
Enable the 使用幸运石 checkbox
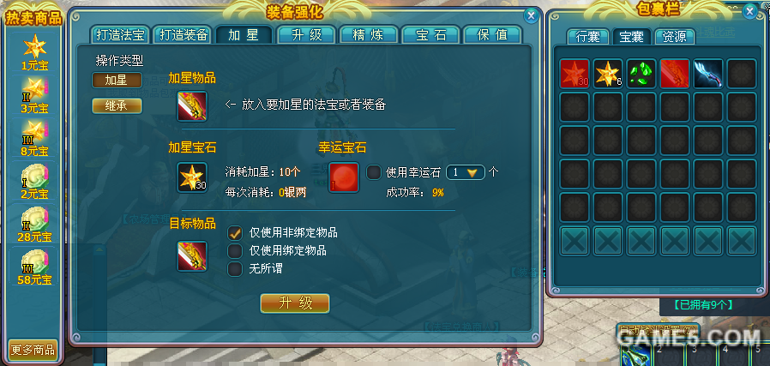click(374, 172)
